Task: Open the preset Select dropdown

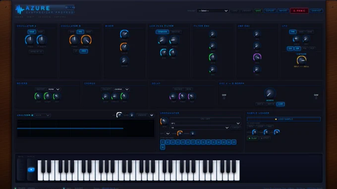Action: click(x=213, y=11)
